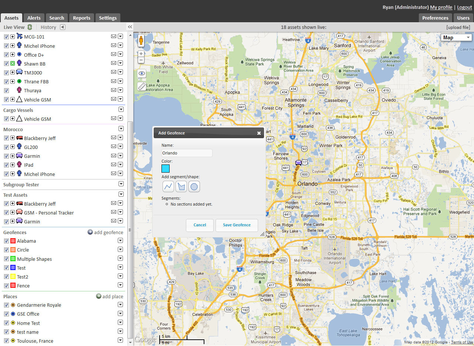The height and width of the screenshot is (346, 474).
Task: Click the eye icon on the map toolbar
Action: (141, 73)
